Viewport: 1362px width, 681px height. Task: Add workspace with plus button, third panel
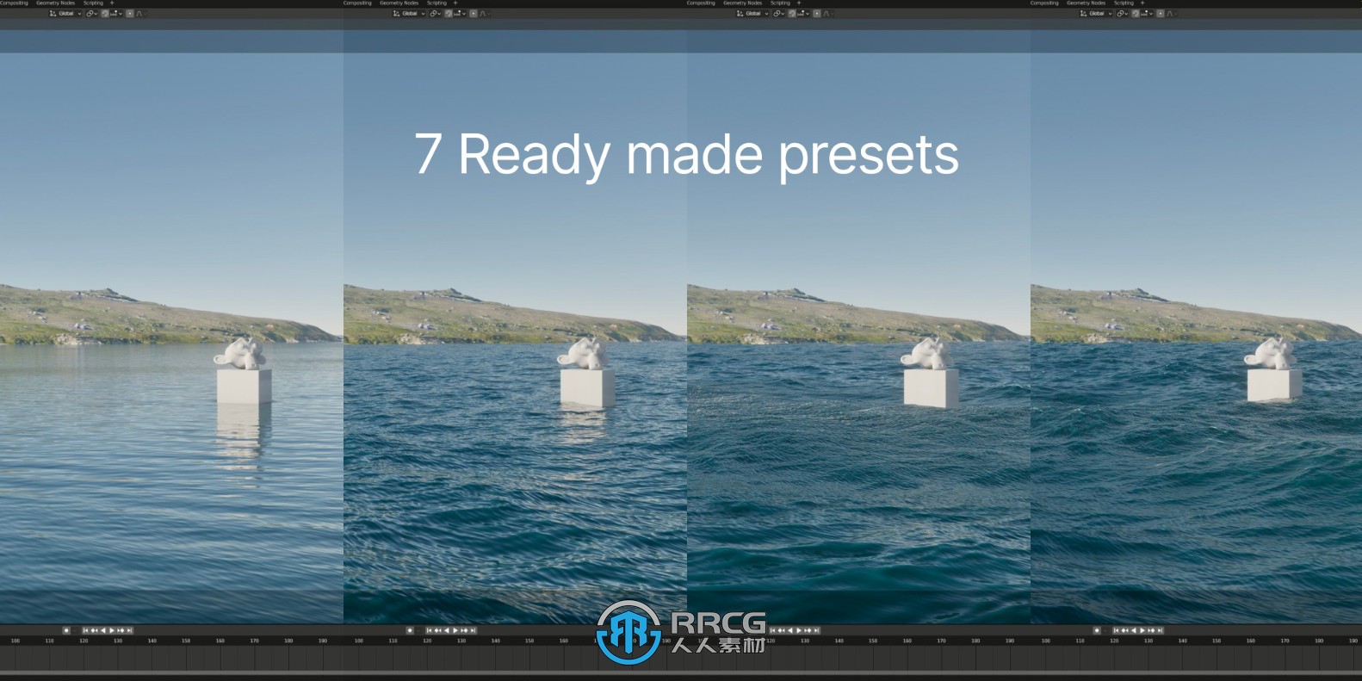pyautogui.click(x=799, y=3)
